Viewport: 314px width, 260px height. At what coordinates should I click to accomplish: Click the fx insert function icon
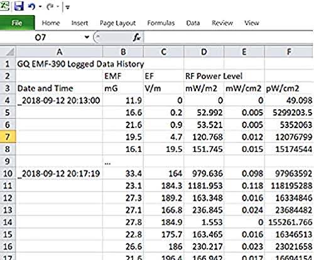coord(137,38)
